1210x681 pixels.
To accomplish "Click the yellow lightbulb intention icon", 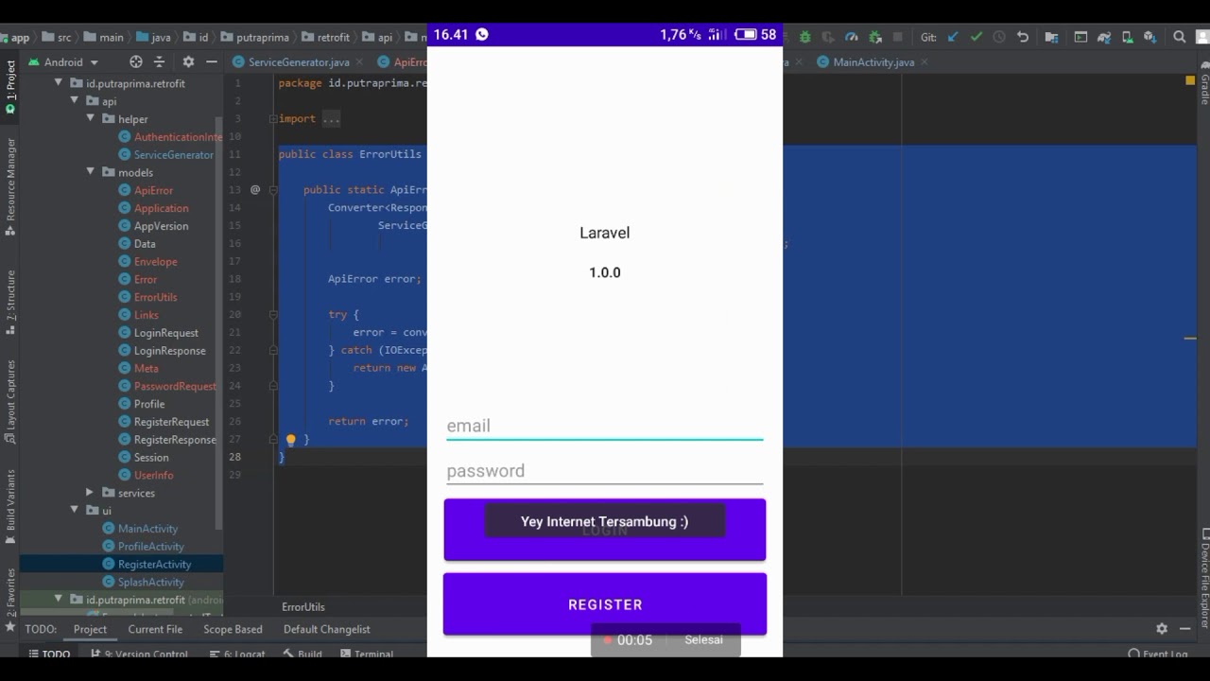I will click(291, 440).
